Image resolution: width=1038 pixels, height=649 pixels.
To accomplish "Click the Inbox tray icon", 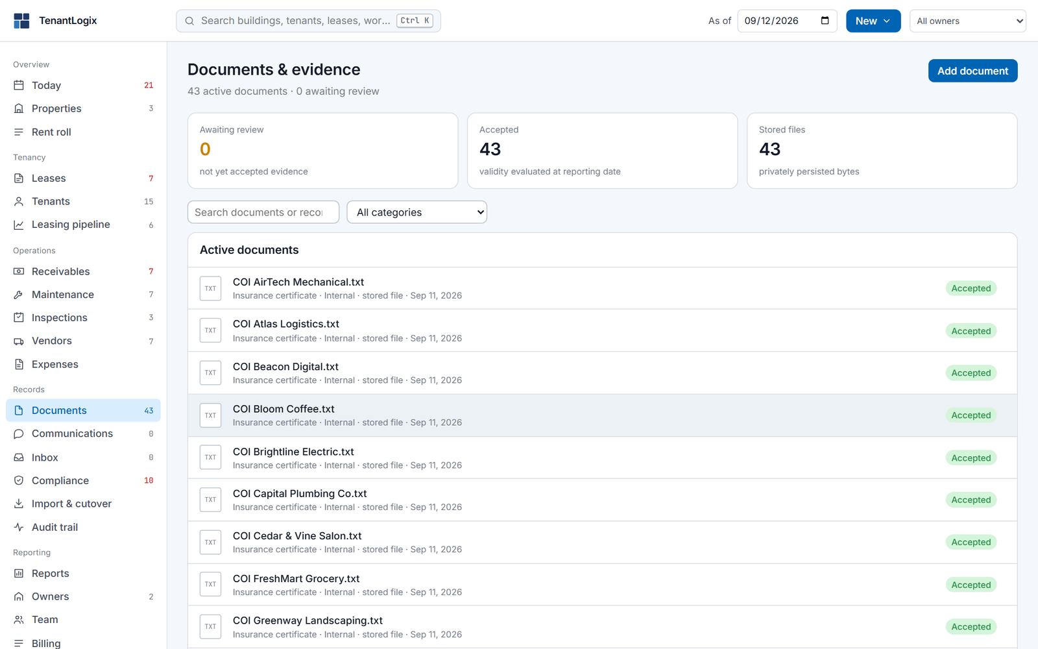I will [x=19, y=458].
